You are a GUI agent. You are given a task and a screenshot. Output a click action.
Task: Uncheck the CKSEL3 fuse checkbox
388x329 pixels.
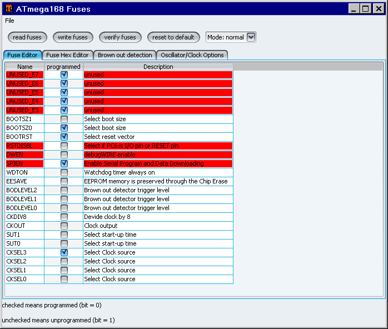[x=64, y=253]
